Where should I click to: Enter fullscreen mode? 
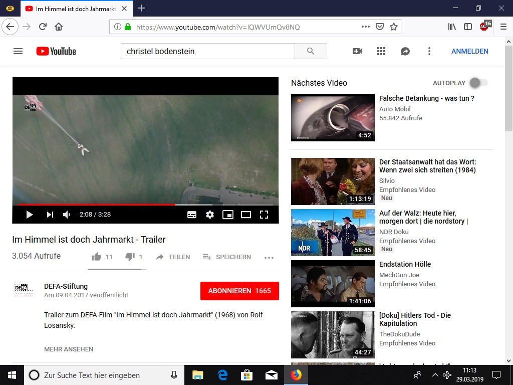coord(264,215)
